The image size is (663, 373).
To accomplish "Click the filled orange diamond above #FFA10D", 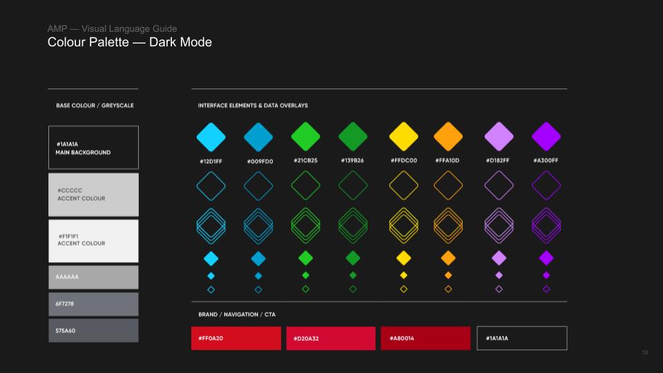I will click(448, 137).
